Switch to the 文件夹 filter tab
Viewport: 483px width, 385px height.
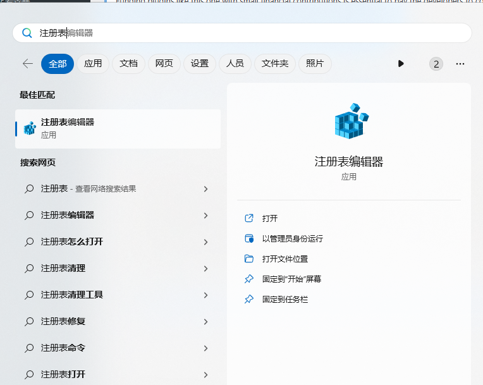[275, 64]
